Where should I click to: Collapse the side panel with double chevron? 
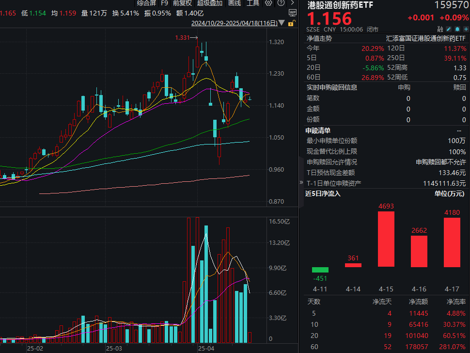click(301, 182)
